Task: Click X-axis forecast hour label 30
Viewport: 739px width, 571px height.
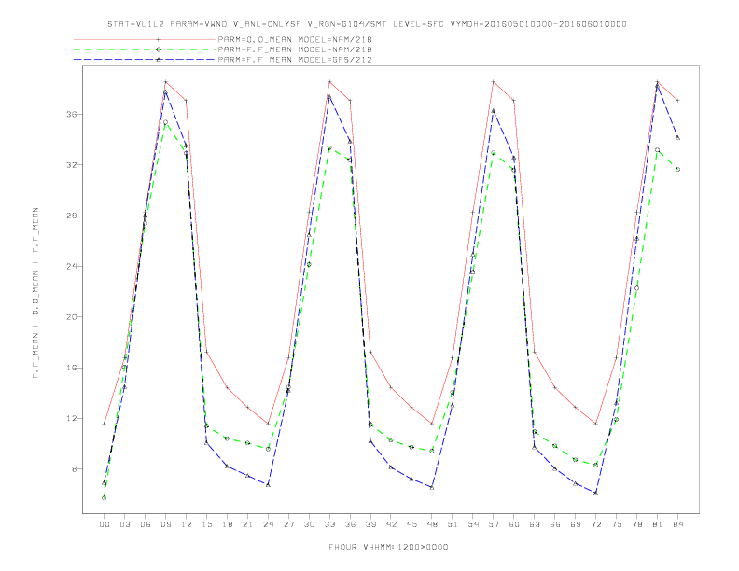Action: 309,524
